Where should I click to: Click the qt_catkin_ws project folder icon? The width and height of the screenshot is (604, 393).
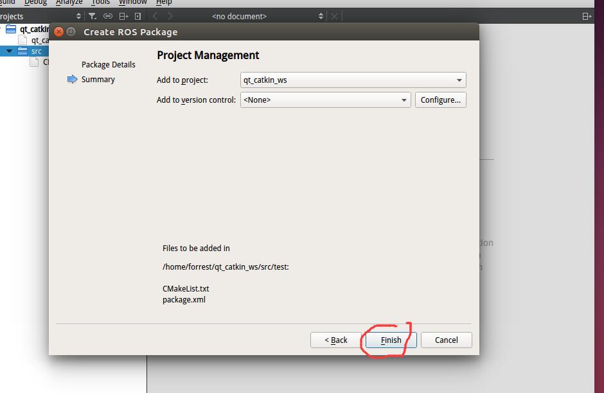11,30
